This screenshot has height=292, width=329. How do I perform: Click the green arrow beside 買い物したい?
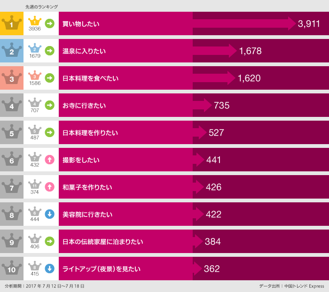point(49,23)
